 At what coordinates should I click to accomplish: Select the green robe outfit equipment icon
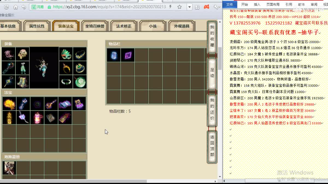pos(22,68)
